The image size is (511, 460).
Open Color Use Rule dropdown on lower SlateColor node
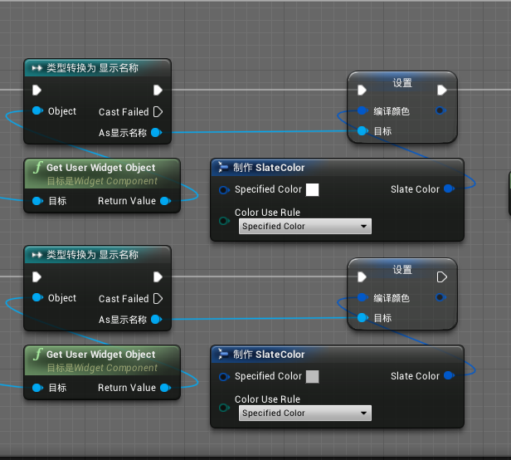tap(305, 413)
